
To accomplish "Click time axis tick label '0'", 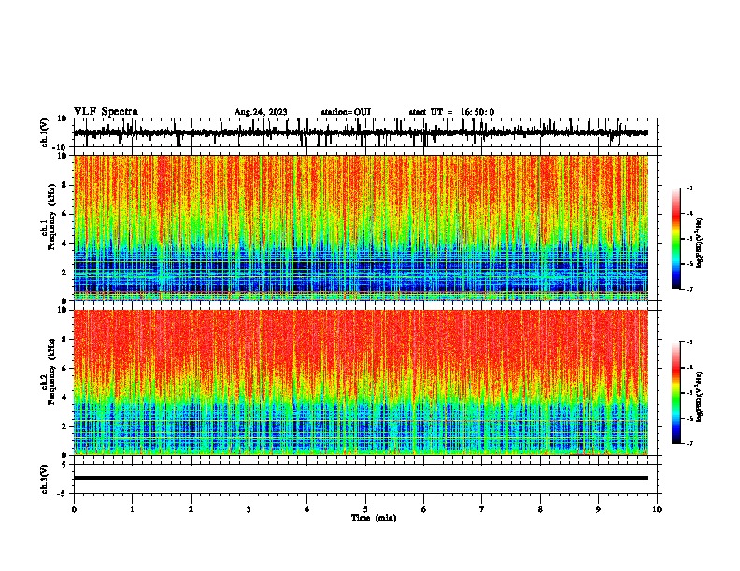I will pos(74,509).
